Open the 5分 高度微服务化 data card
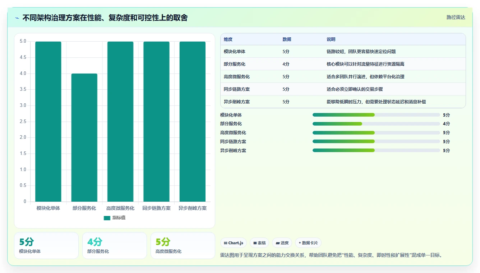Viewport: 480px width, 273px height. (183, 245)
